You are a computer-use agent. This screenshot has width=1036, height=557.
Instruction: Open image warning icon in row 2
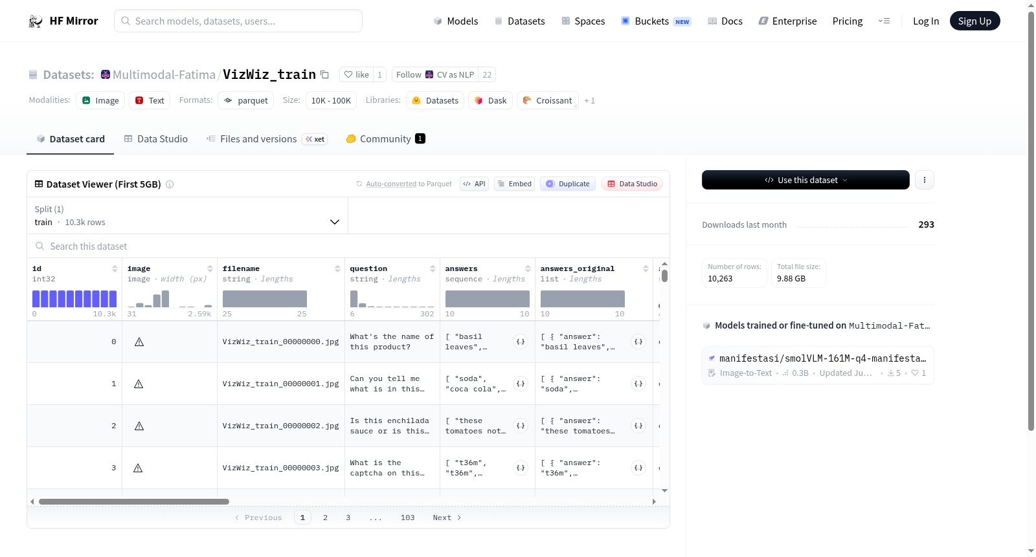pyautogui.click(x=139, y=426)
